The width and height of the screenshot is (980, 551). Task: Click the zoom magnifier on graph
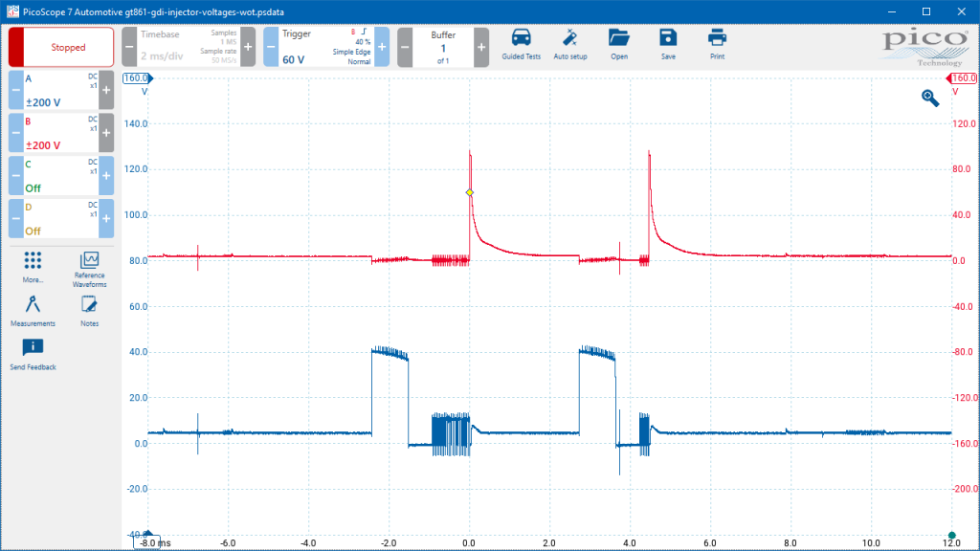[x=930, y=99]
